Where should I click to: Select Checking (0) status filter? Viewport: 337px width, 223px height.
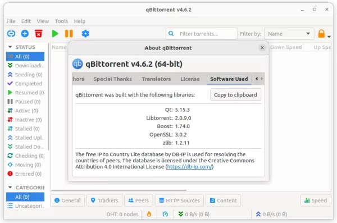[x=25, y=156]
